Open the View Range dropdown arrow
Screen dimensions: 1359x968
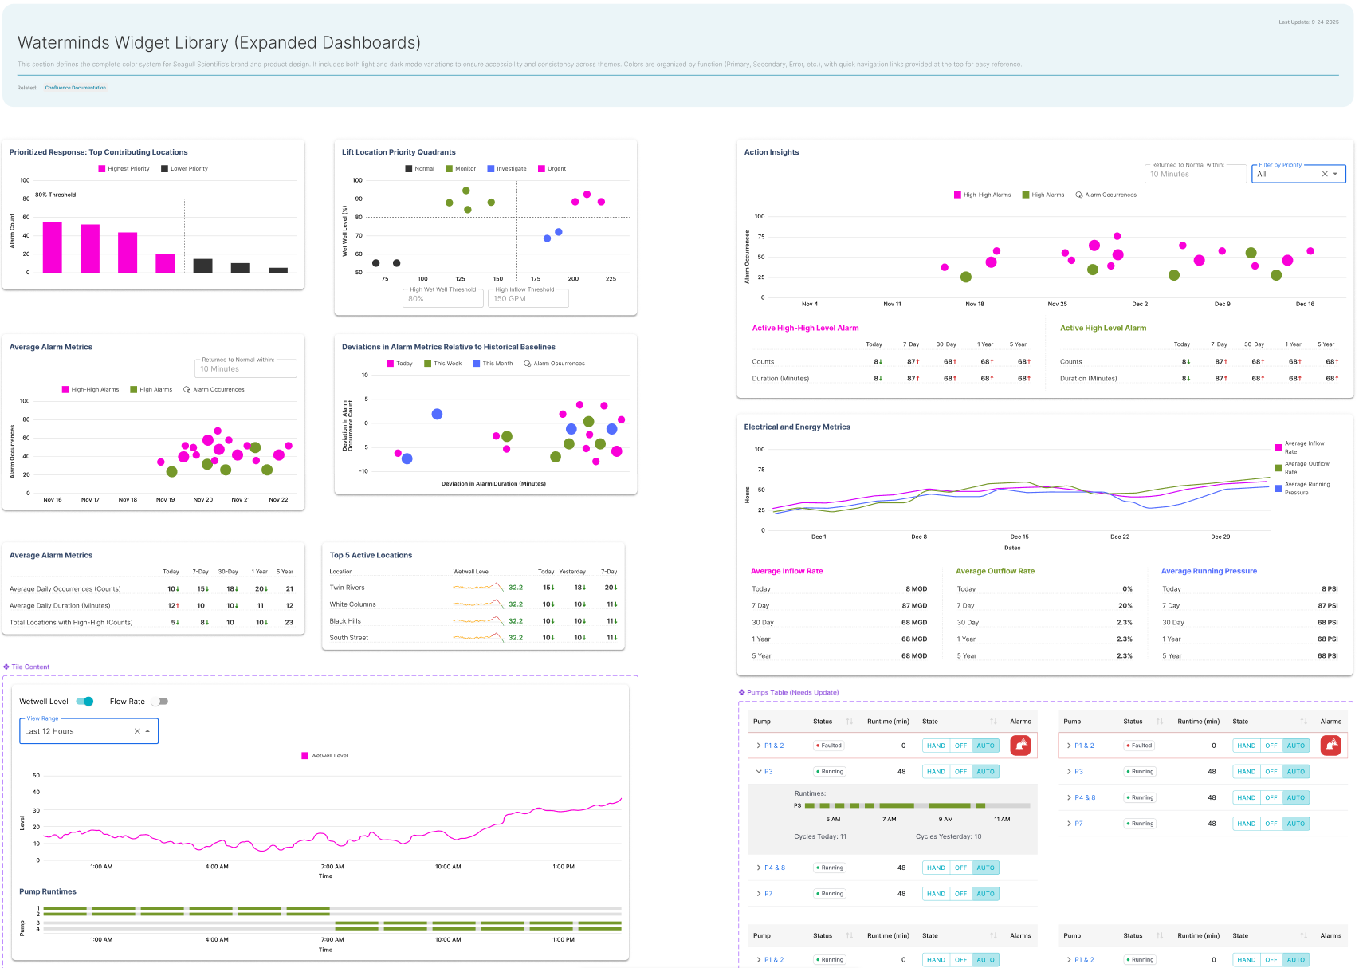click(x=147, y=731)
